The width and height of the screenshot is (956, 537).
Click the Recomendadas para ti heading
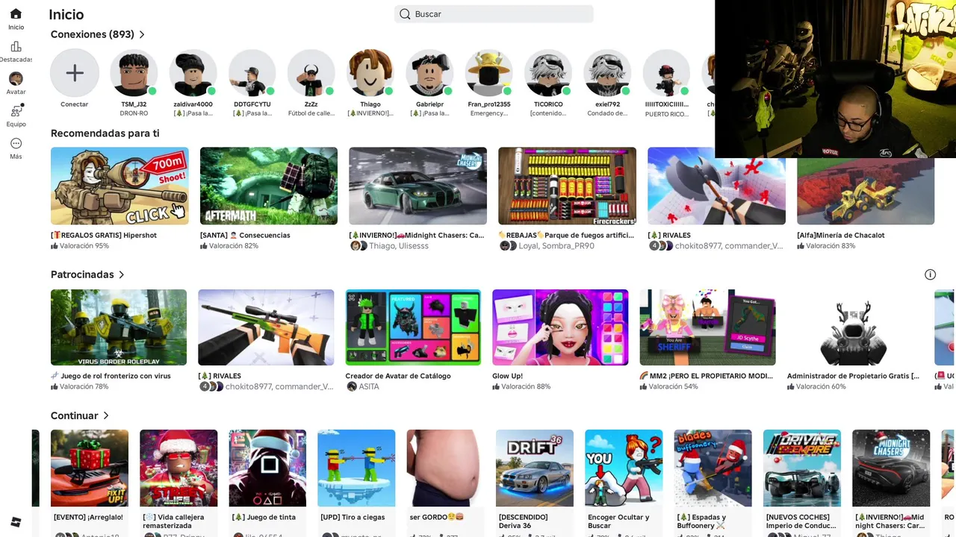click(105, 134)
